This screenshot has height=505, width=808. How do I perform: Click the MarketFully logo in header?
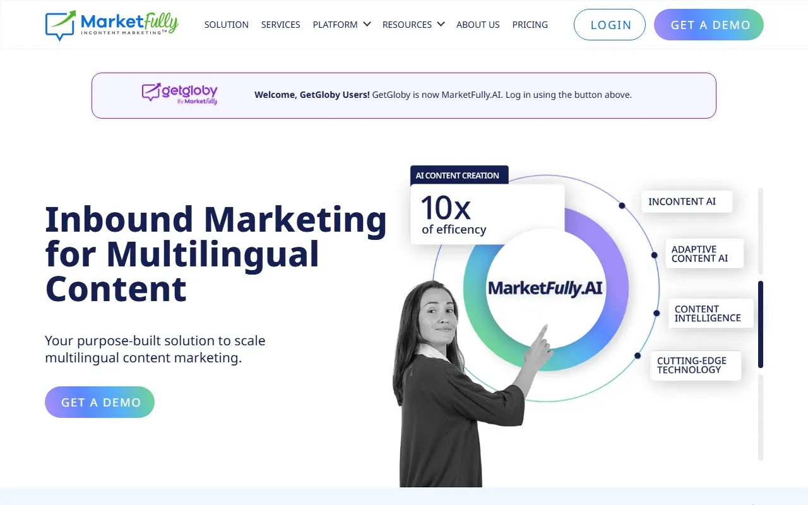click(112, 25)
